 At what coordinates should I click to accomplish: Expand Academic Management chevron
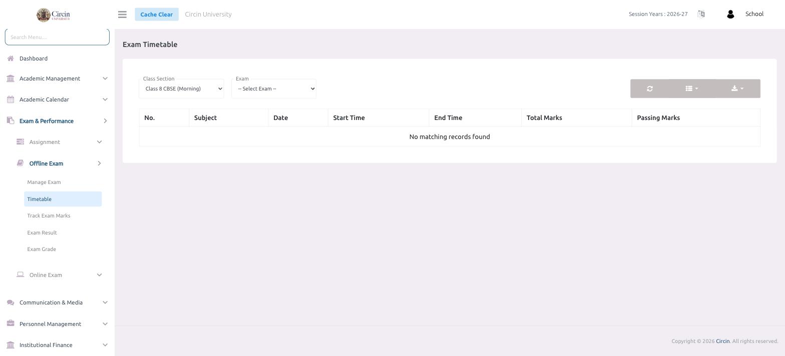point(105,78)
